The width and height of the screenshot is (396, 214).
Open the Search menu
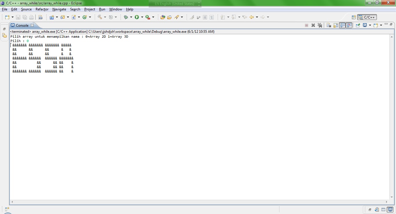tap(75, 9)
